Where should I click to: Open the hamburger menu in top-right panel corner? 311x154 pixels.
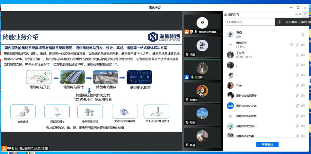(x=305, y=14)
